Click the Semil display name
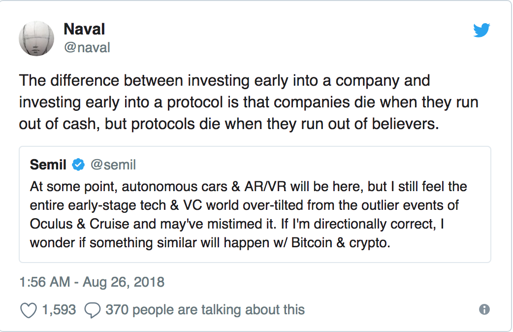Screen dimensions: 513x332 point(48,165)
